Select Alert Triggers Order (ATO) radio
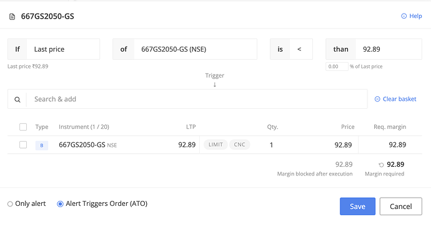Image resolution: width=431 pixels, height=227 pixels. tap(60, 204)
